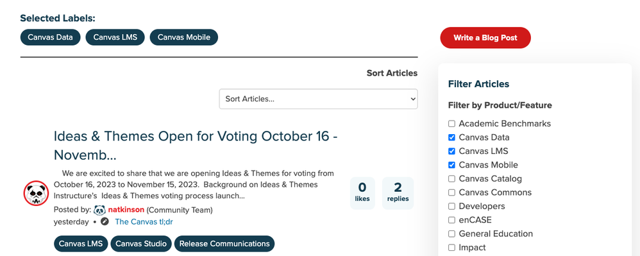Uncheck the Canvas Mobile checkbox
This screenshot has height=256, width=640.
tap(451, 165)
